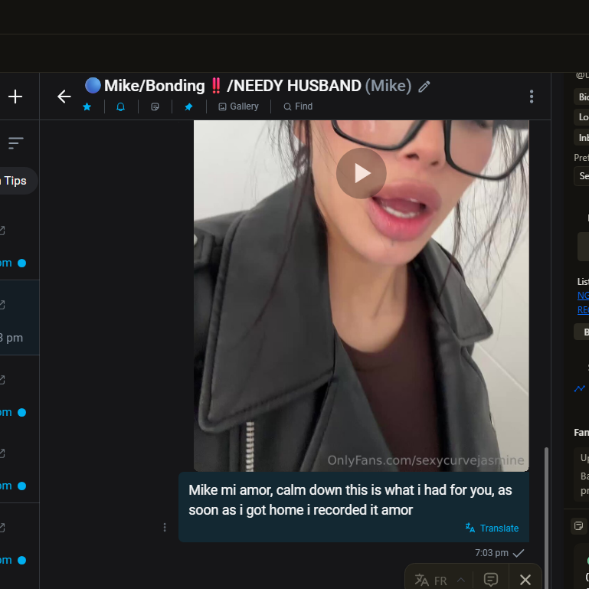The height and width of the screenshot is (589, 589).
Task: Open the filter lines icon in sidebar
Action: (x=16, y=142)
